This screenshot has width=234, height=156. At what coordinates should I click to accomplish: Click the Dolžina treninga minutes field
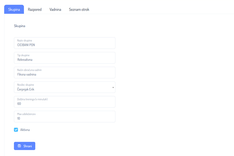65,104
